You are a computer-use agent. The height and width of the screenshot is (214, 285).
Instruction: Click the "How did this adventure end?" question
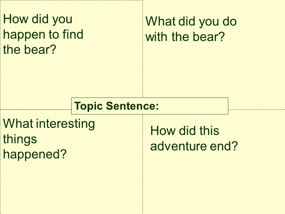tap(194, 138)
